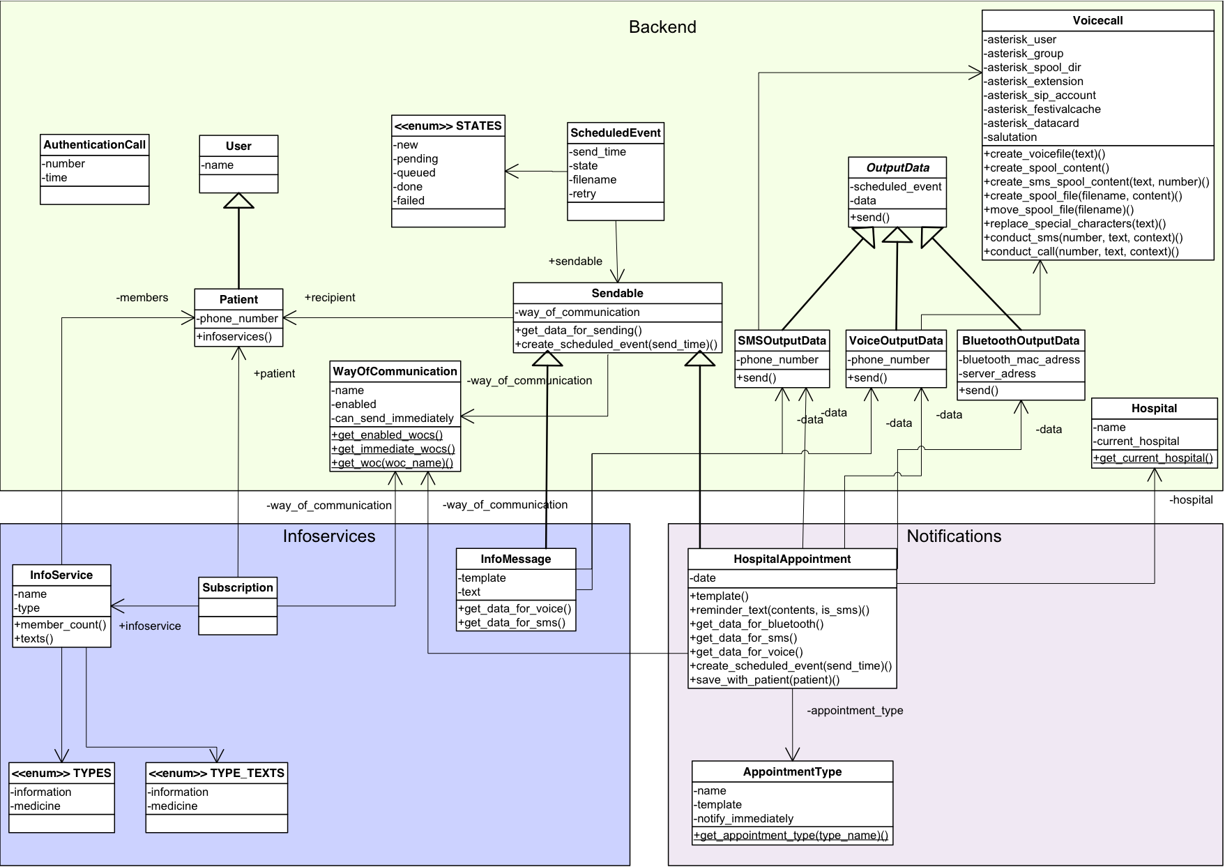Click the Infoservices section label
Image resolution: width=1225 pixels, height=867 pixels.
[x=328, y=536]
